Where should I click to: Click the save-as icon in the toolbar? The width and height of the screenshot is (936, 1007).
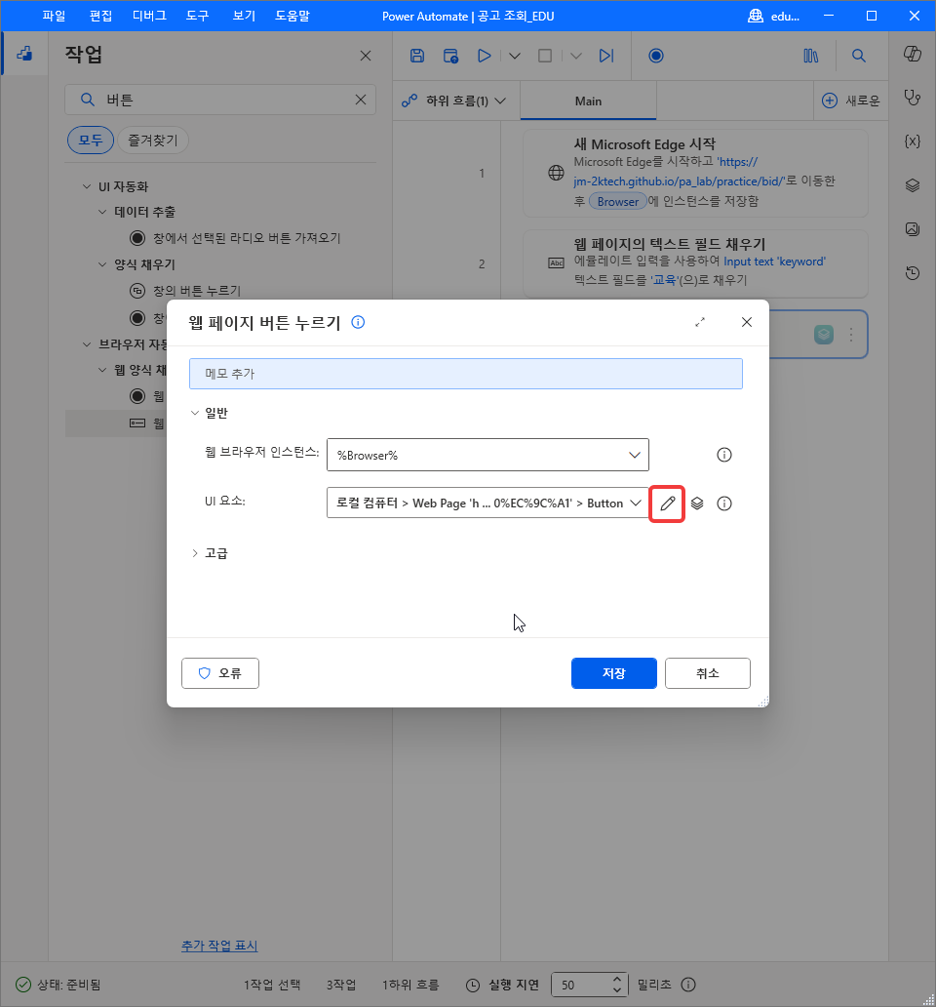(x=451, y=56)
